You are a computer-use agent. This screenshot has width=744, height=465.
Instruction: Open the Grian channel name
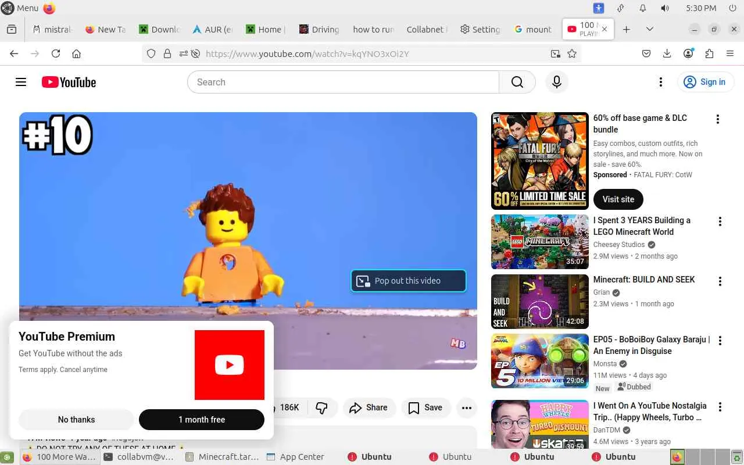pos(602,292)
